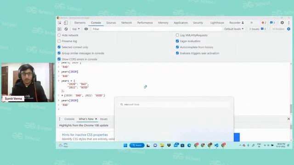Image resolution: width=294 pixels, height=165 pixels.
Task: Switch to the Elements tab
Action: pos(80,22)
